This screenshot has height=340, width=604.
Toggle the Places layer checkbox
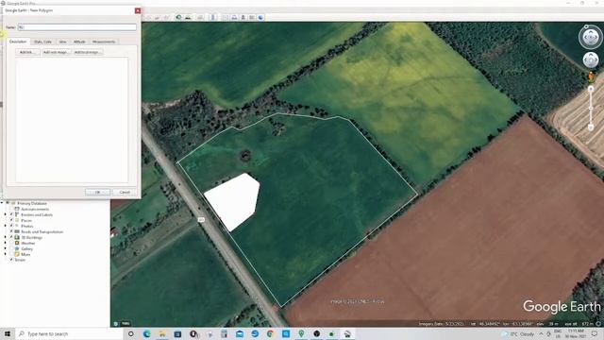point(11,220)
